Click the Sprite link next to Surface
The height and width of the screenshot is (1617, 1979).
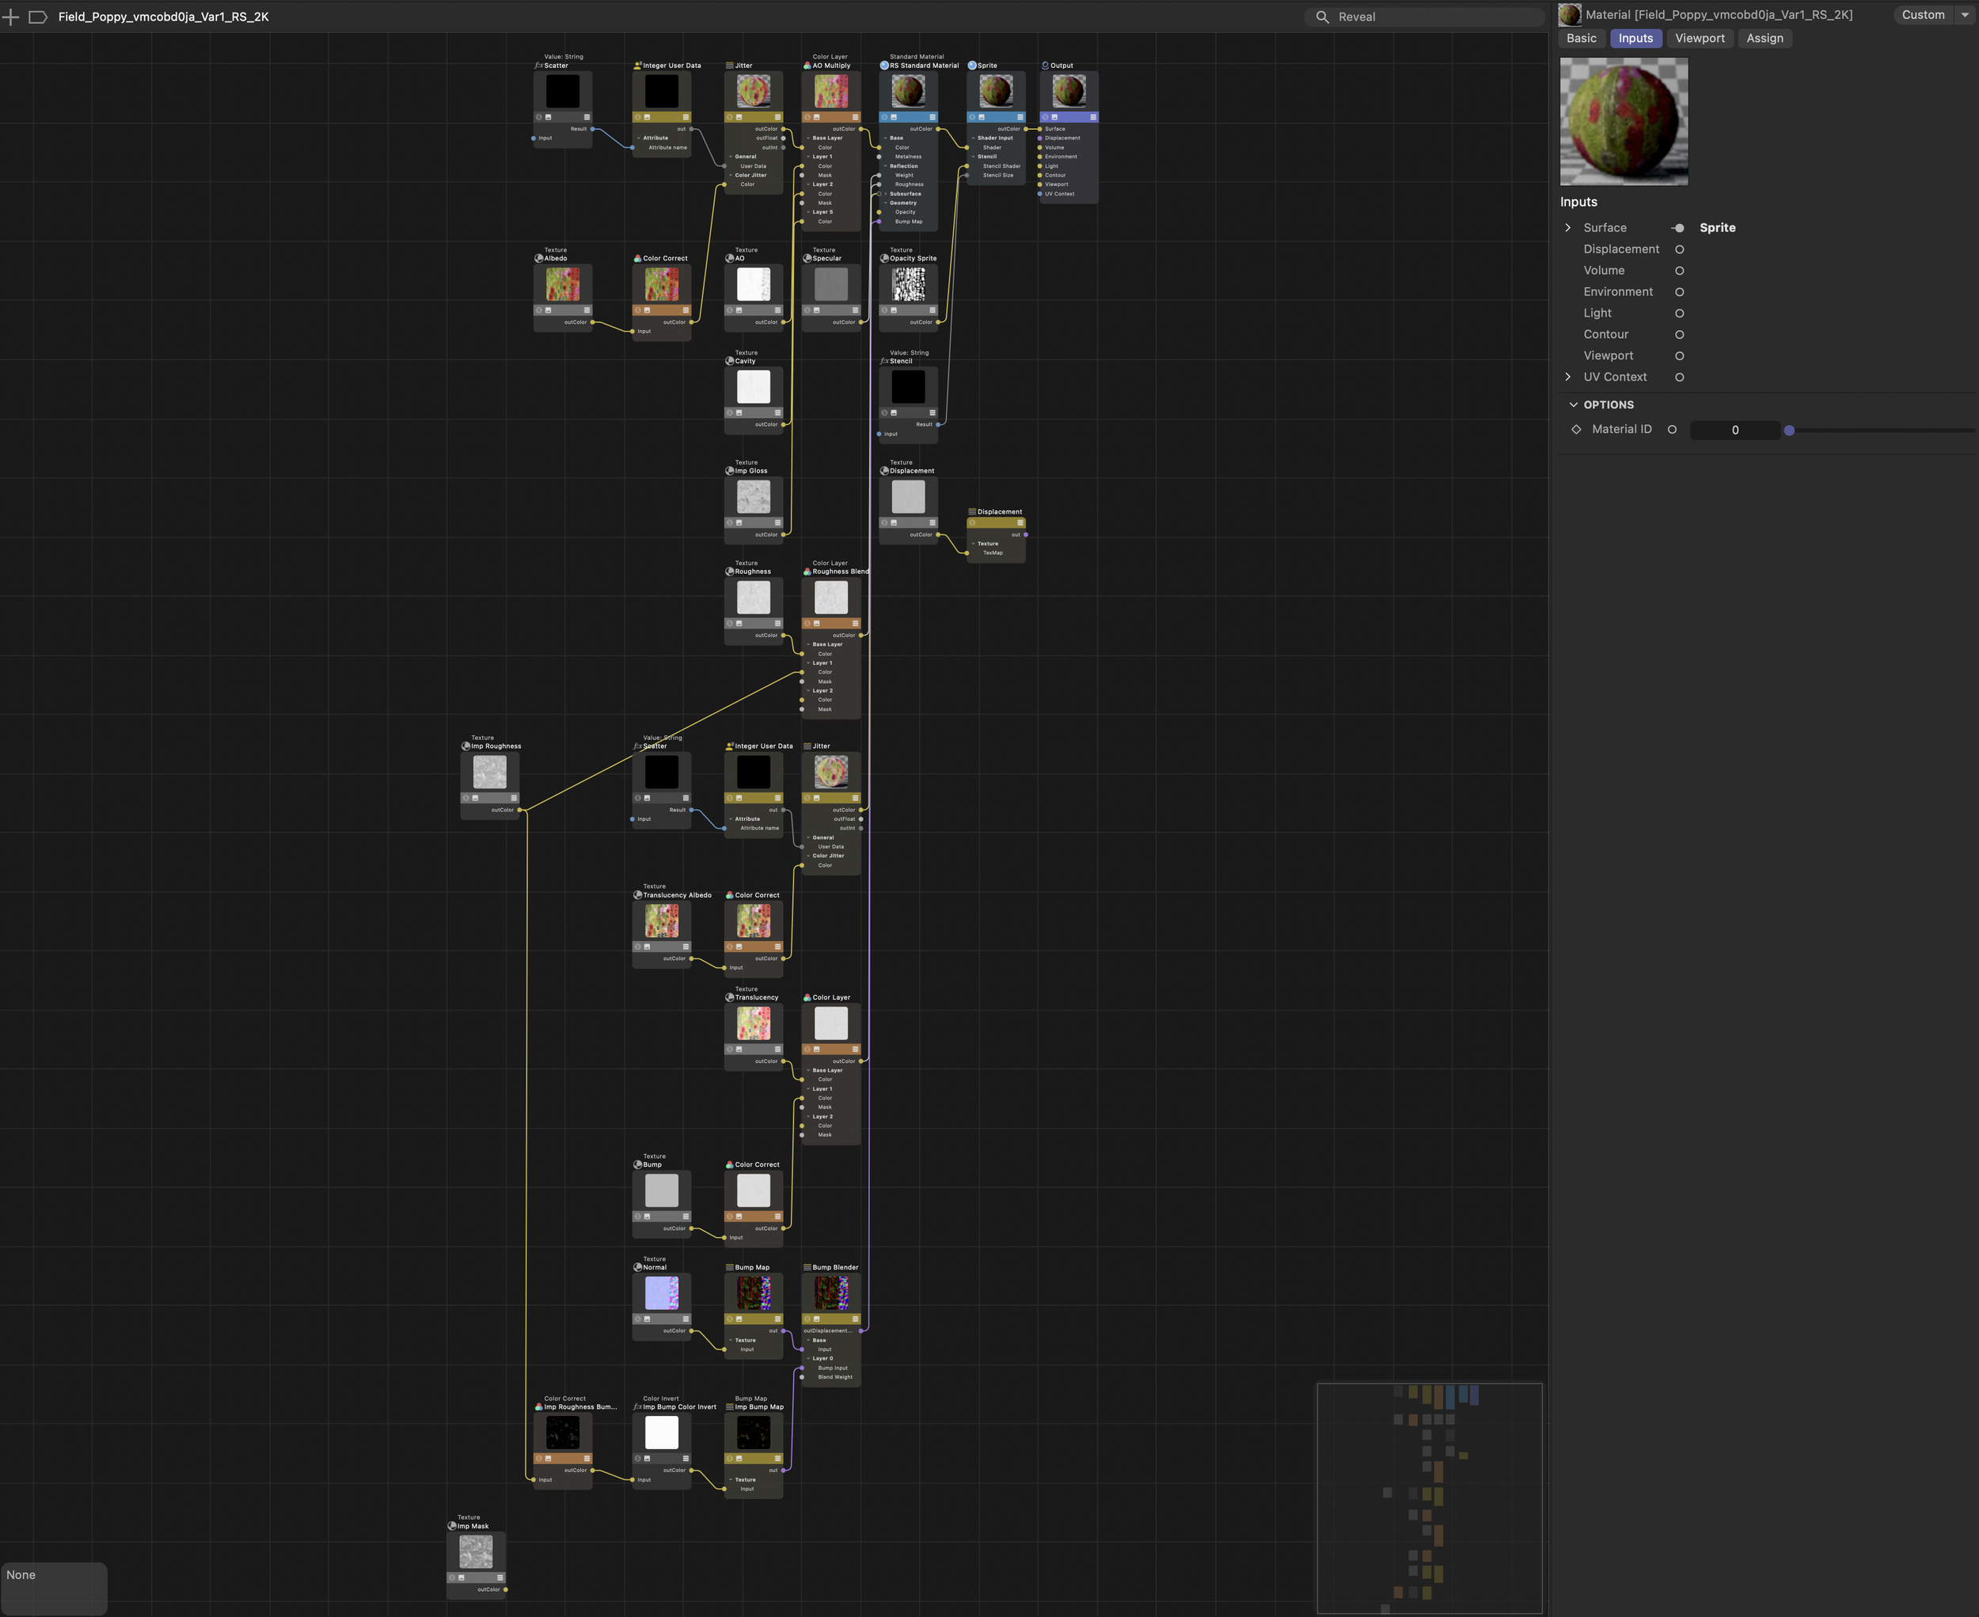pyautogui.click(x=1716, y=228)
